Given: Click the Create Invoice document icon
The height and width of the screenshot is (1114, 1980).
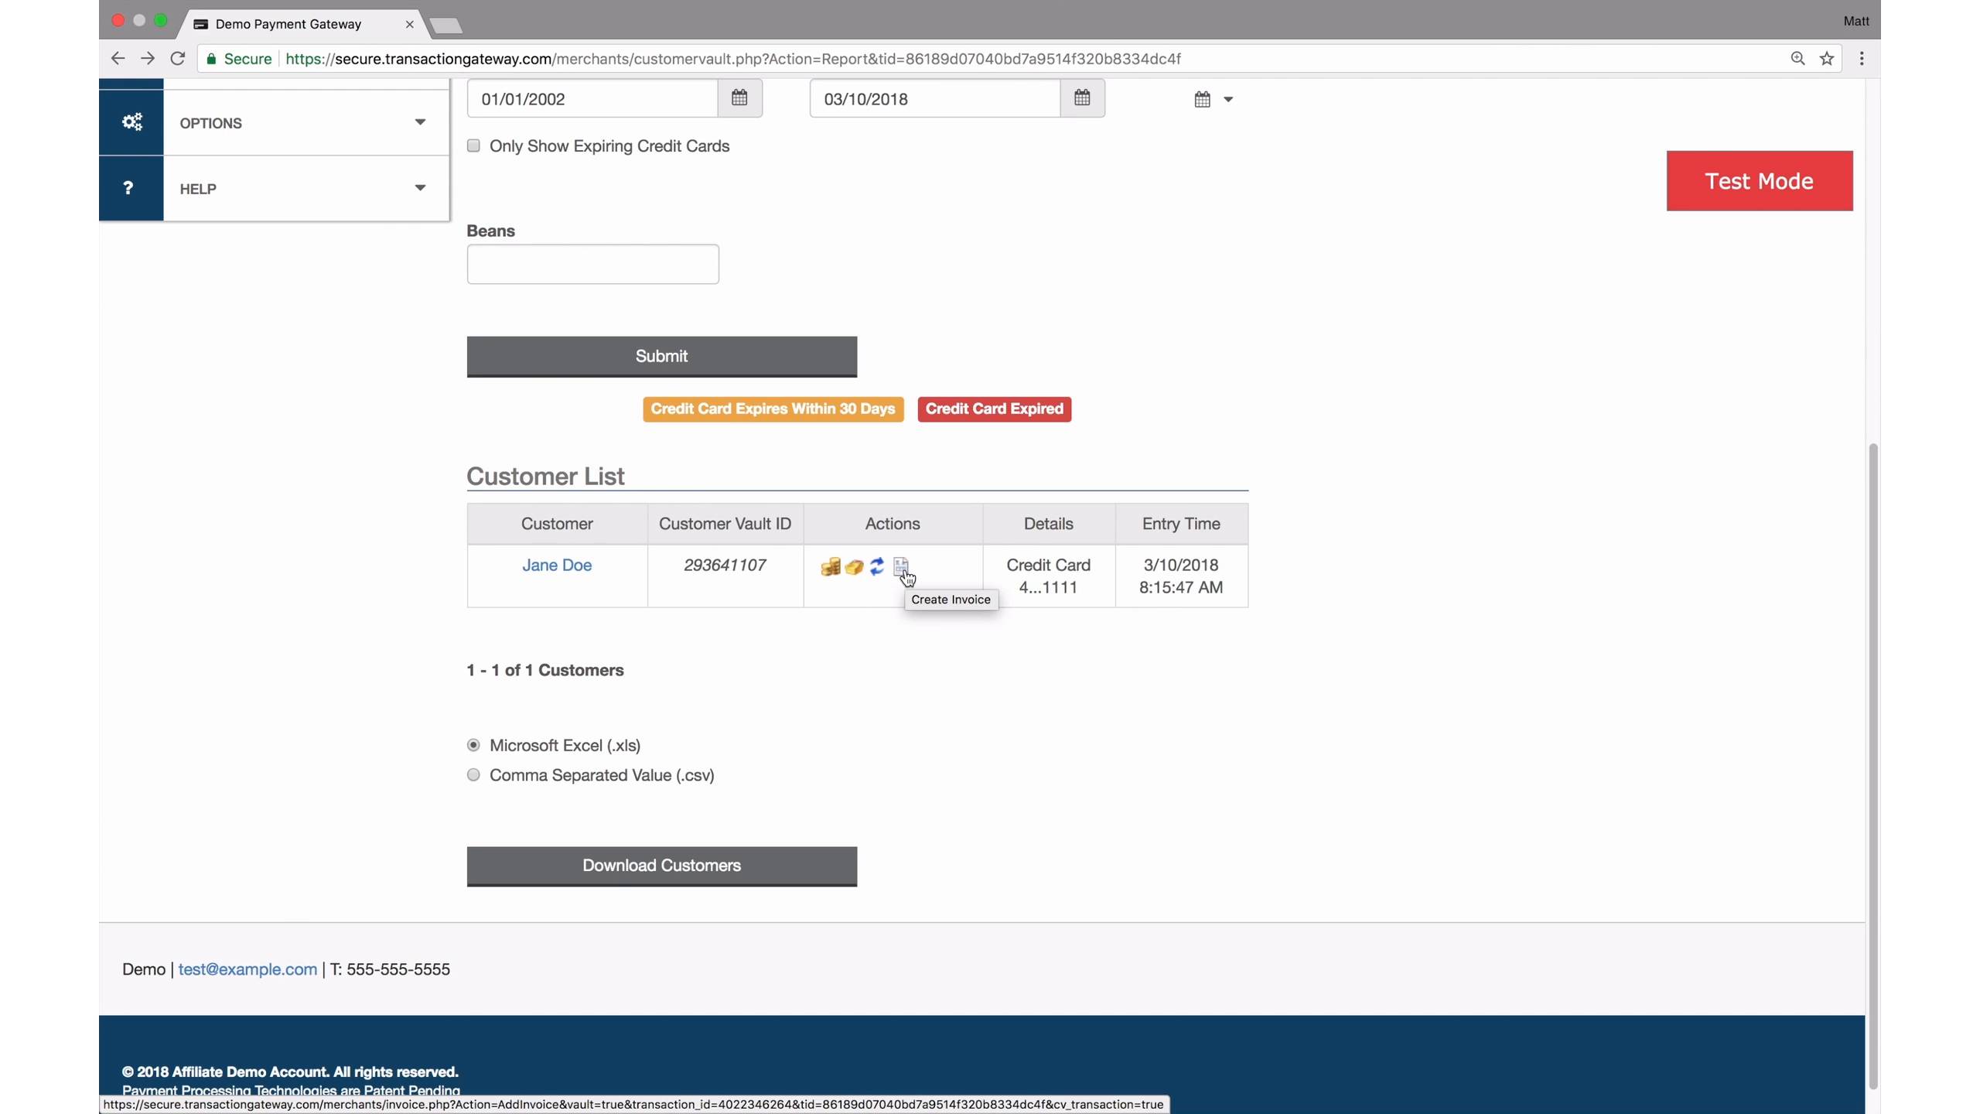Looking at the screenshot, I should click(900, 567).
